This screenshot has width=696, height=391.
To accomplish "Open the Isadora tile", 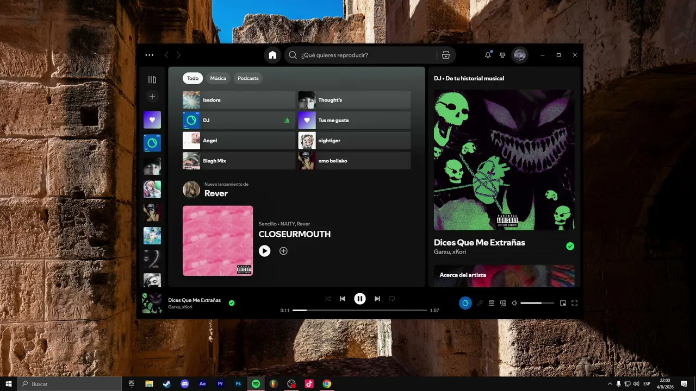I will tap(239, 100).
